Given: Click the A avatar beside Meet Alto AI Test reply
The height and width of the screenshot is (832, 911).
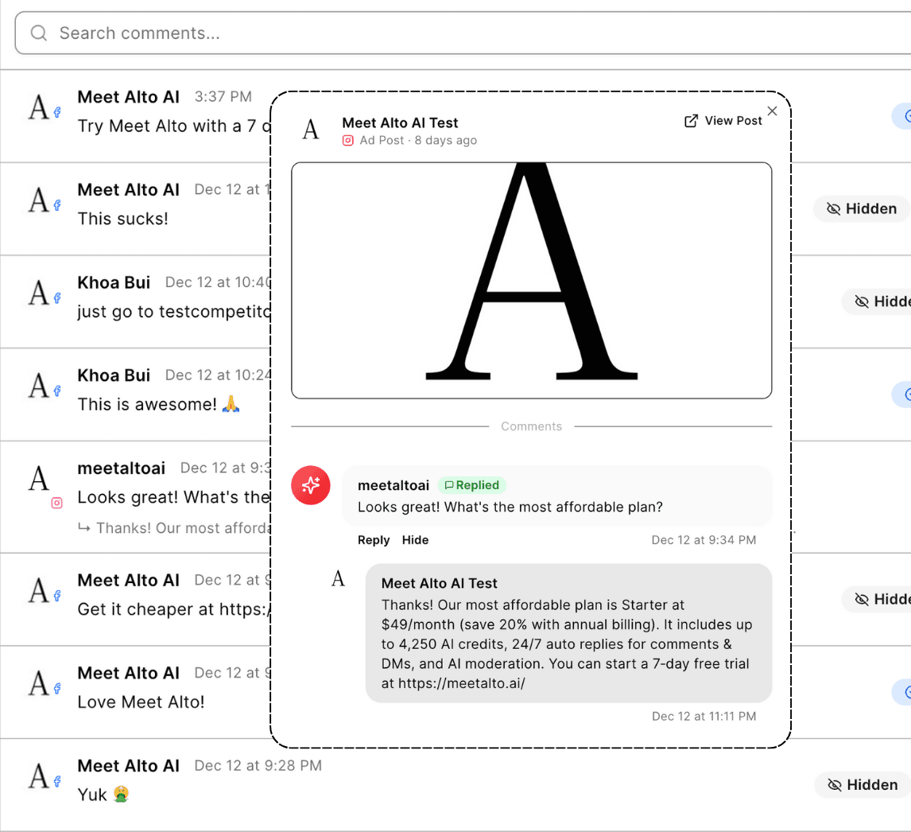Looking at the screenshot, I should coord(338,578).
